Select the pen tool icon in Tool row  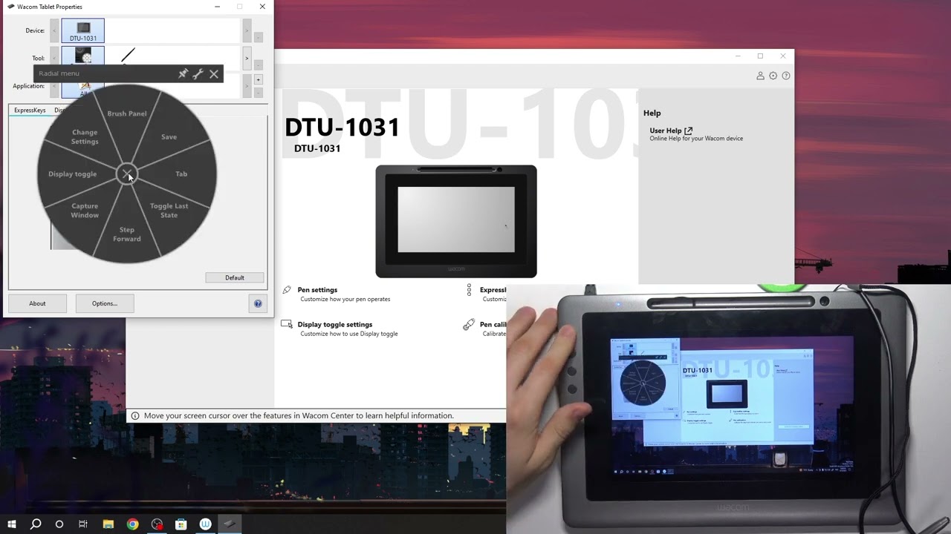tap(129, 56)
